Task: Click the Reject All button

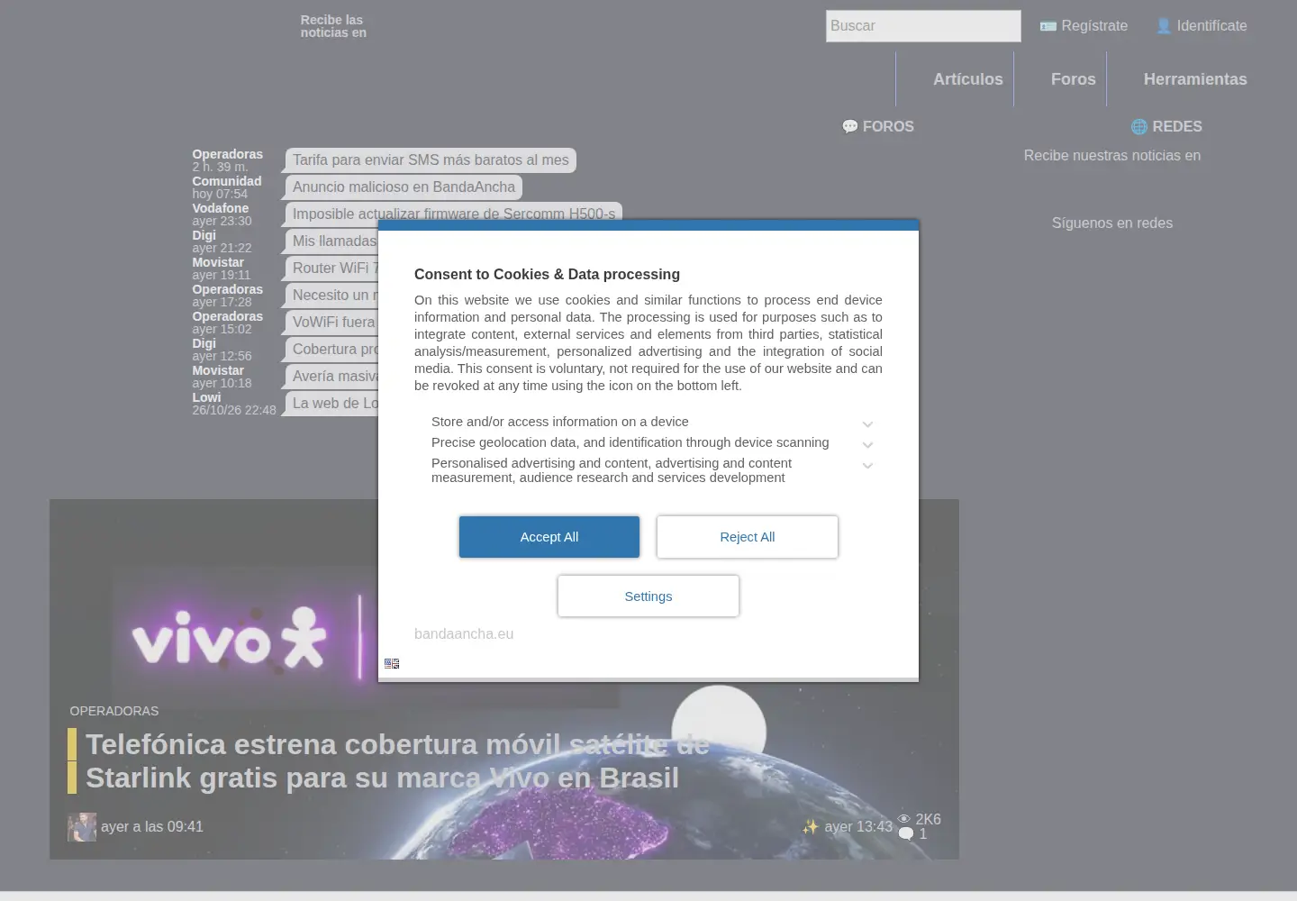Action: tap(748, 537)
